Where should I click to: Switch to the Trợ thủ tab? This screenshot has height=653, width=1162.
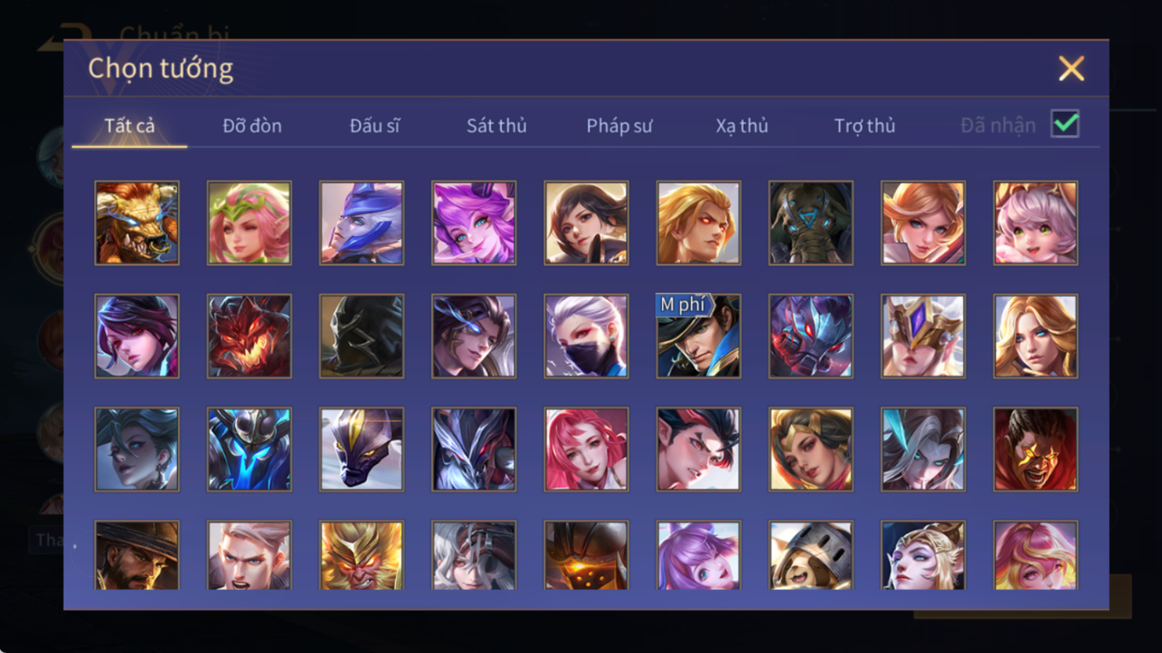[x=865, y=126]
